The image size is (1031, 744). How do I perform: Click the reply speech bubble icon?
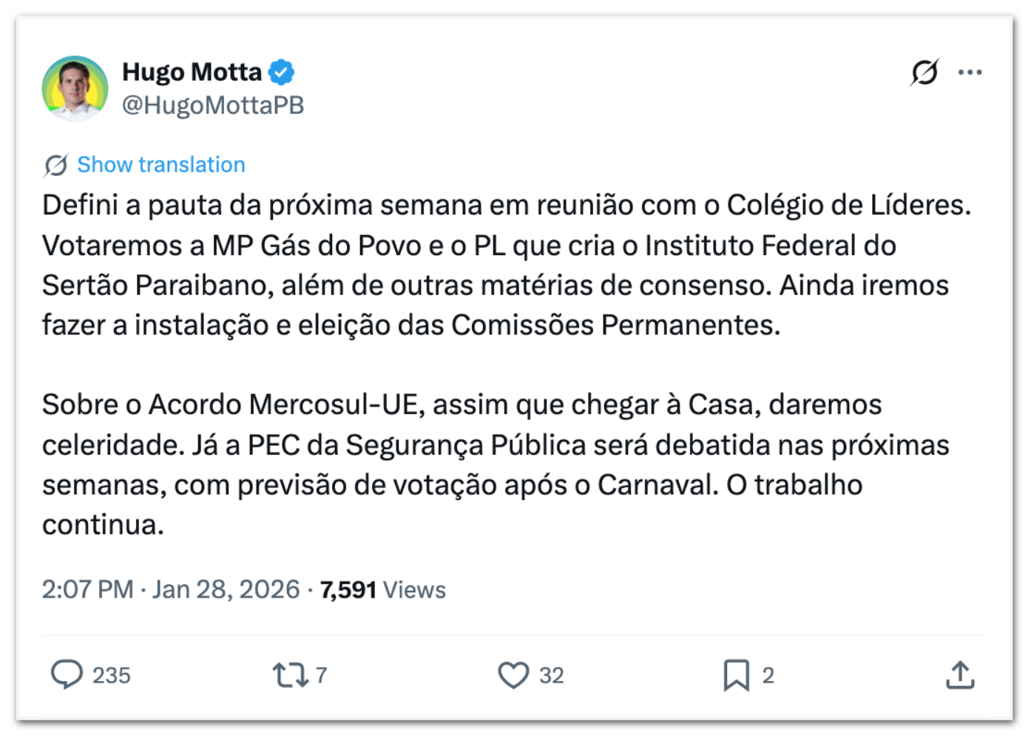coord(67,674)
